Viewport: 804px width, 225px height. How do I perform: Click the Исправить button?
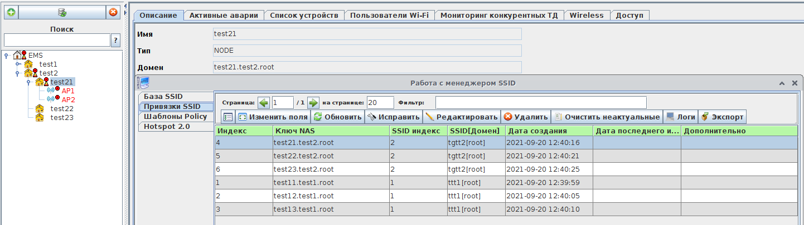tap(394, 117)
